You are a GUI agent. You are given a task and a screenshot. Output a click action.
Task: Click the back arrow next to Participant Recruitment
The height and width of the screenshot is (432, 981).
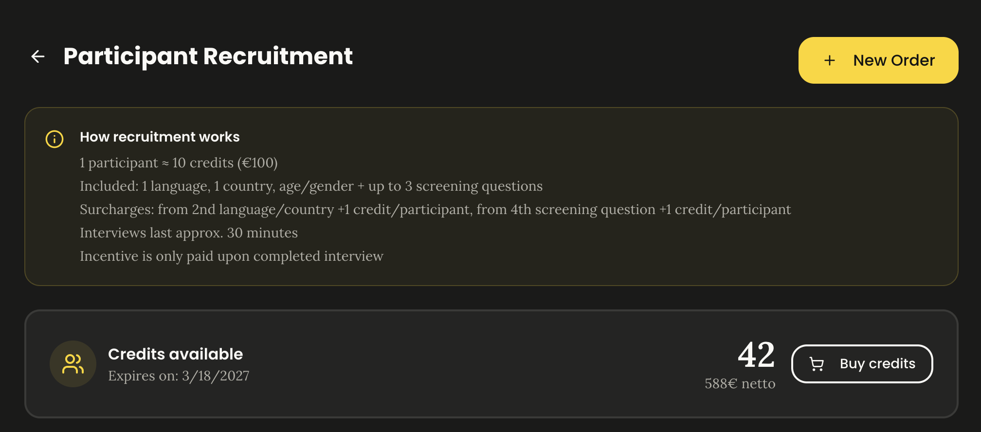38,56
